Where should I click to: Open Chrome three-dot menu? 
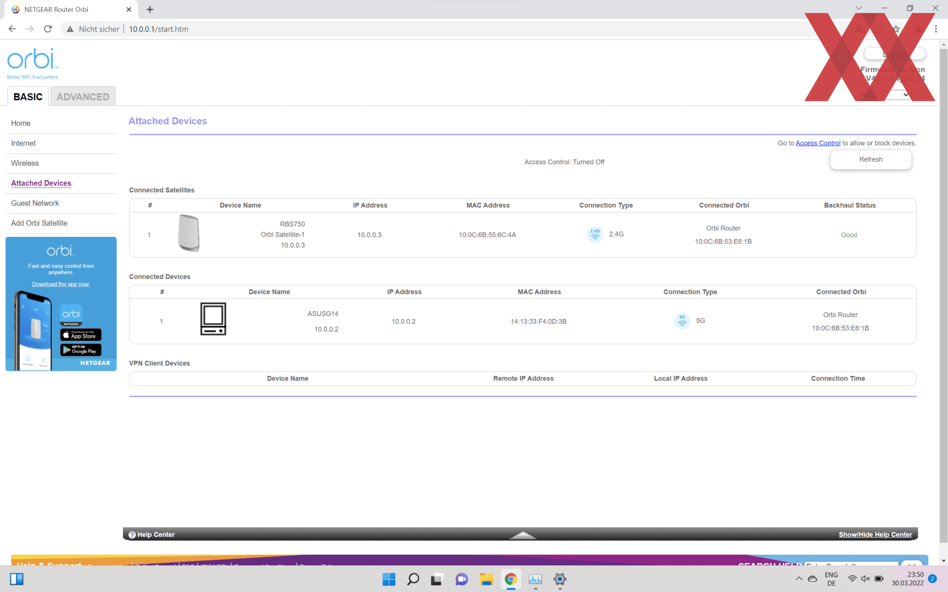coord(936,29)
